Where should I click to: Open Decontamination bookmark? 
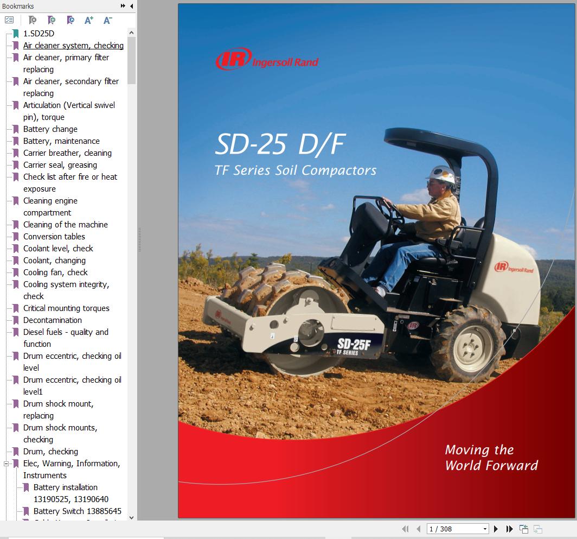point(52,320)
